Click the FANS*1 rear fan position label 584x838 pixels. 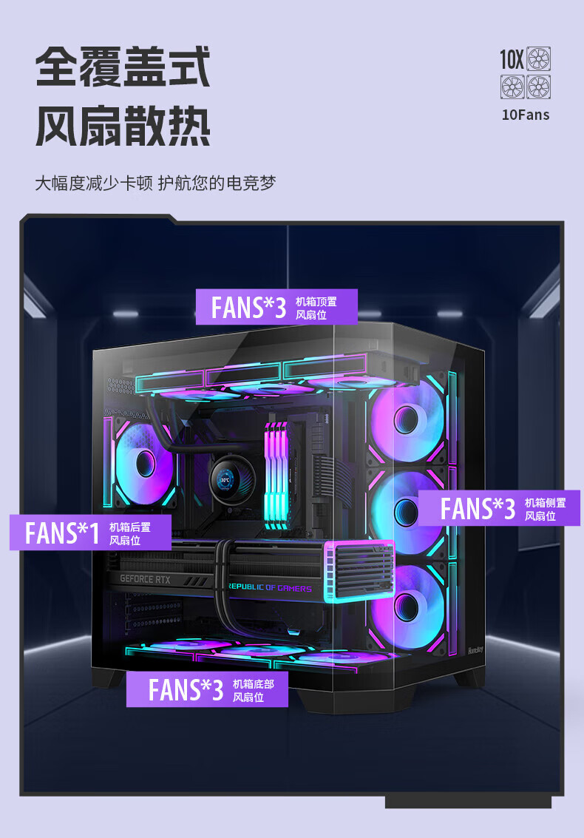coord(90,533)
